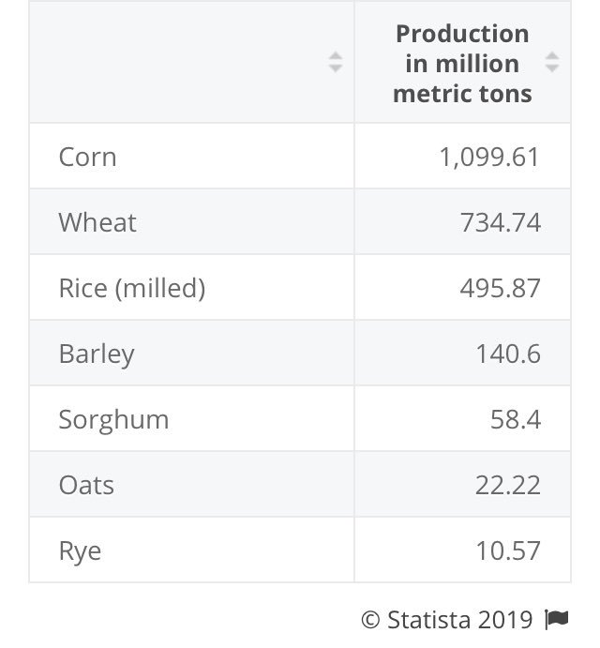This screenshot has width=600, height=648.
Task: Click the flag icon beside Statista 2019
Action: (557, 620)
